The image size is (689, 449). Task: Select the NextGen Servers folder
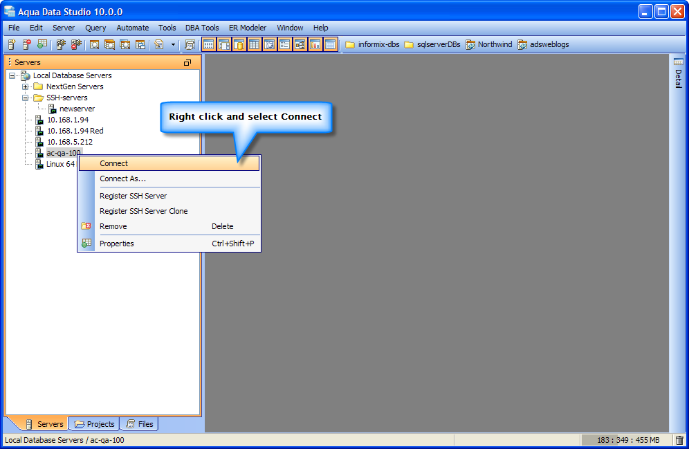[75, 86]
